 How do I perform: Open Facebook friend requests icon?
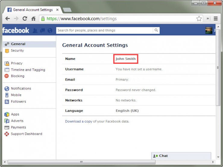pos(35,30)
